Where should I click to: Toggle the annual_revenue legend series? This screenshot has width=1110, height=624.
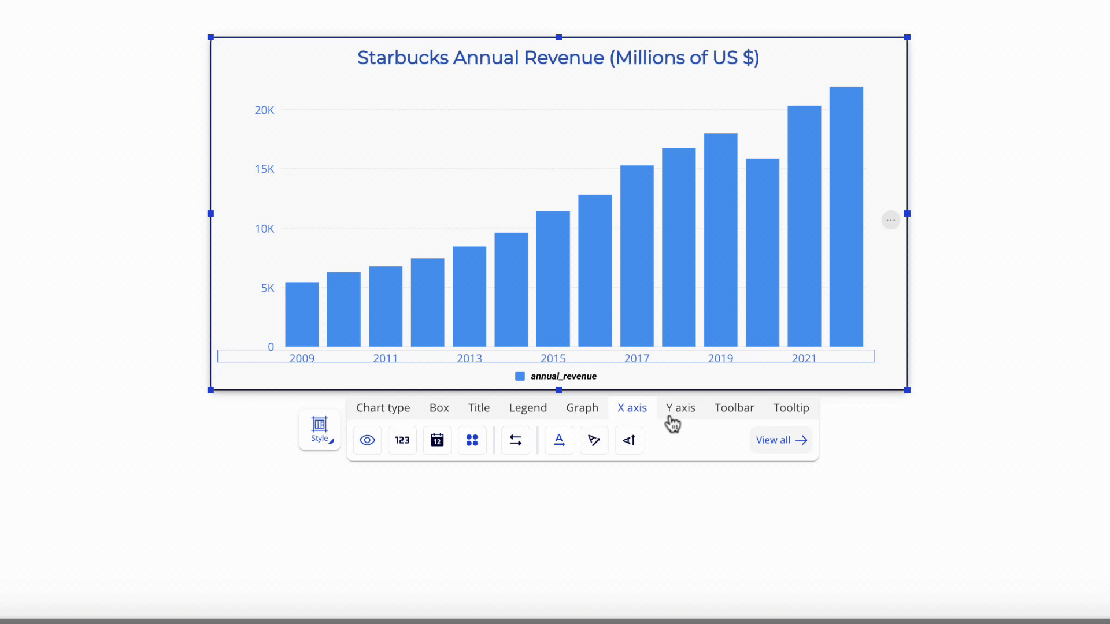pos(563,376)
